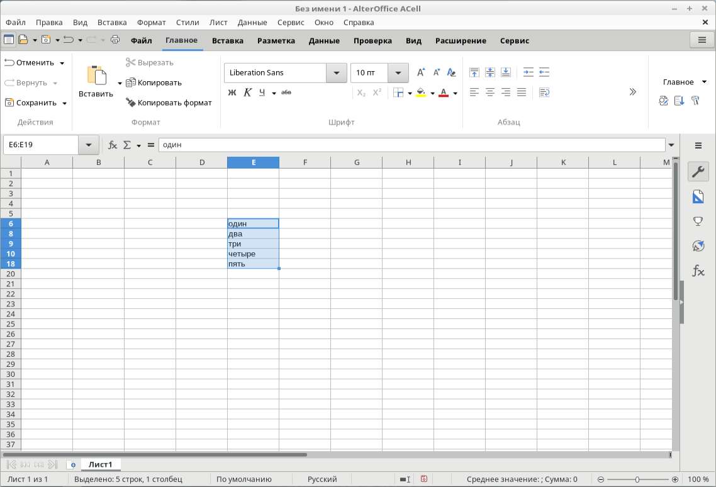Open the Отменить dropdown arrow

tap(62, 63)
